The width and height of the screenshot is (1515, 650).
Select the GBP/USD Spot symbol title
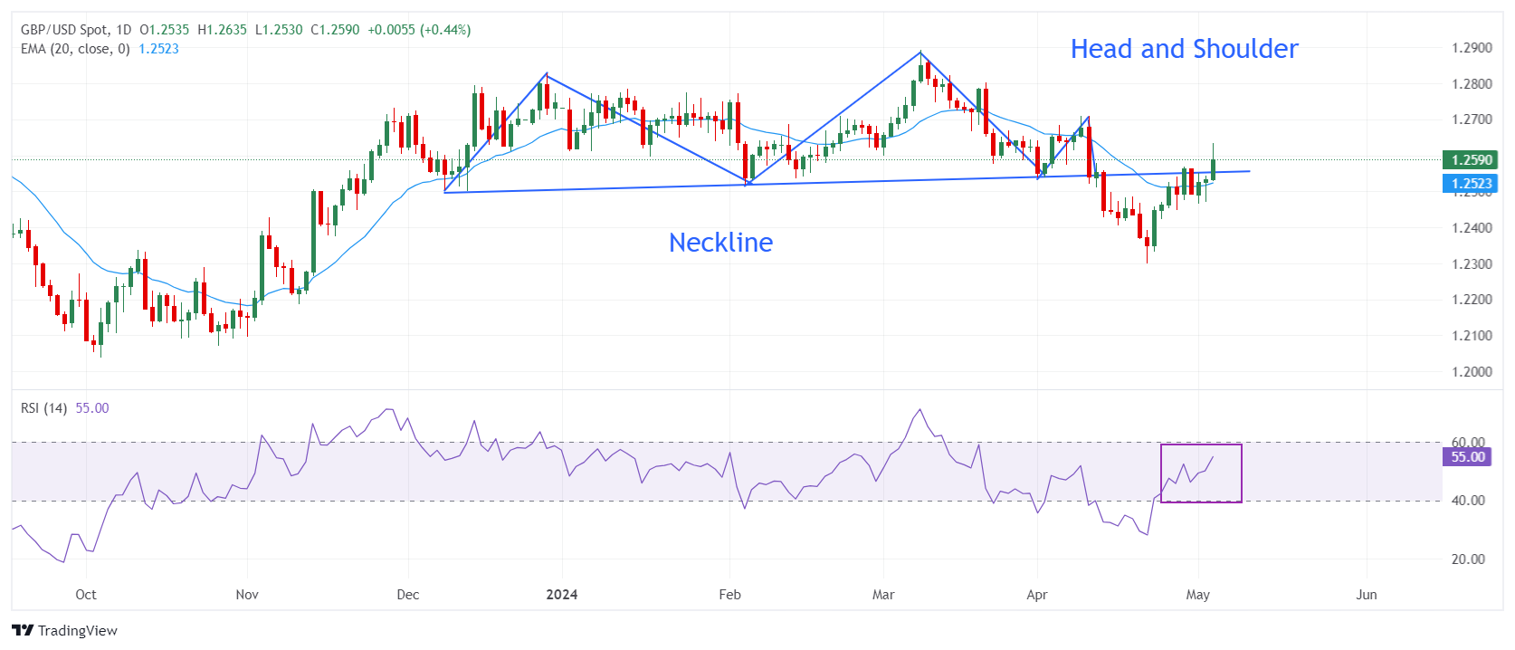76,30
